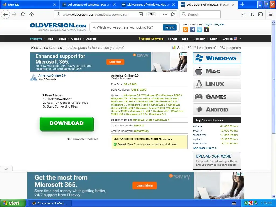Open the Twitter share icon
Screen dimensions: 276x207
[200, 30]
